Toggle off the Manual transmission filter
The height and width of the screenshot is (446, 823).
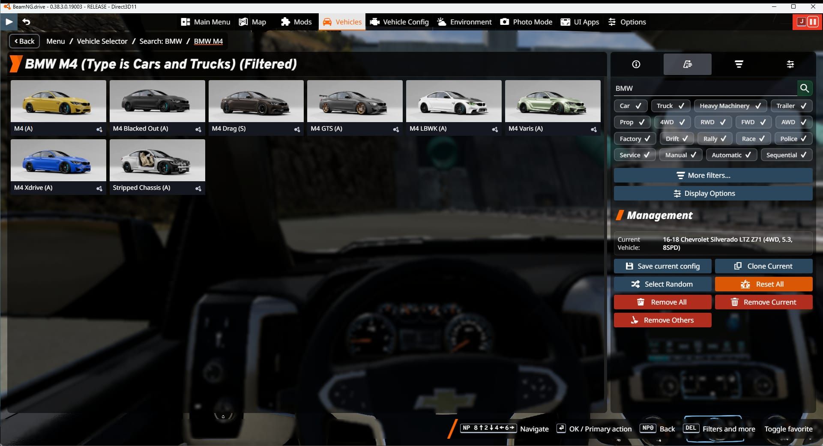pyautogui.click(x=680, y=155)
